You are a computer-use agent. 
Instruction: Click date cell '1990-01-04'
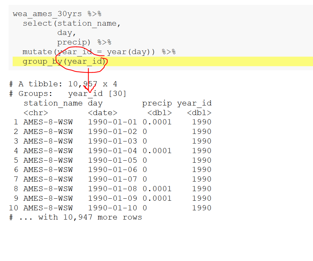(112, 151)
